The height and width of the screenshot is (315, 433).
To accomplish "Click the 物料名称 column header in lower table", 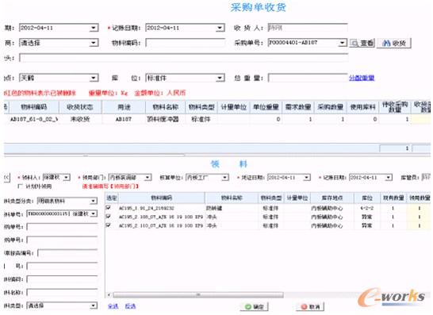I will click(x=232, y=198).
